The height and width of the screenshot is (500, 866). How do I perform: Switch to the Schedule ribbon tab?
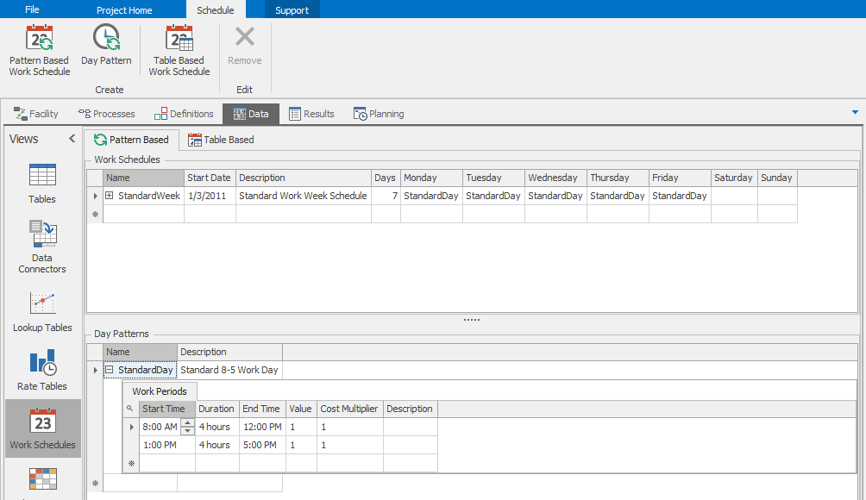216,10
